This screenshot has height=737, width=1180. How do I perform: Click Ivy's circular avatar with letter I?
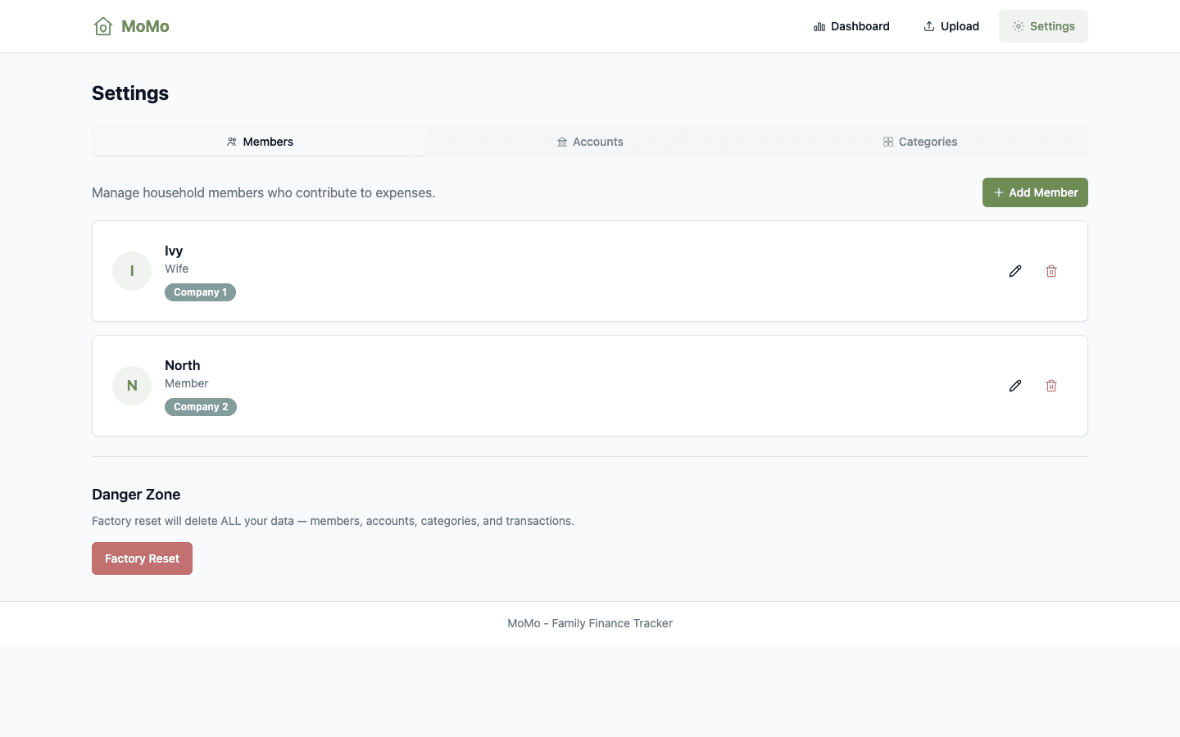click(x=132, y=270)
